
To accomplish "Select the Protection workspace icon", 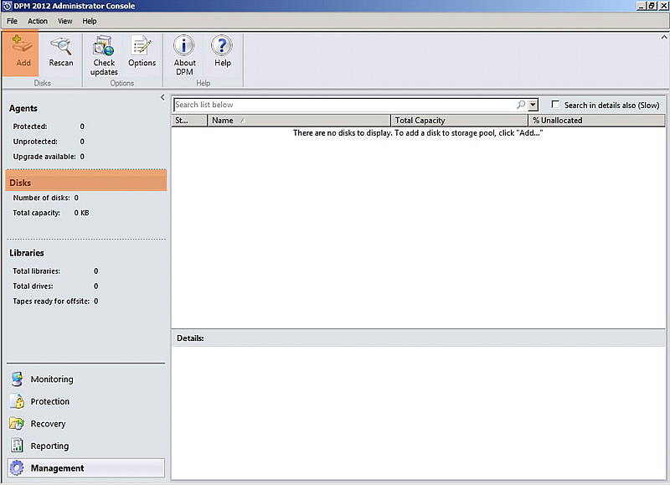I will 16,401.
